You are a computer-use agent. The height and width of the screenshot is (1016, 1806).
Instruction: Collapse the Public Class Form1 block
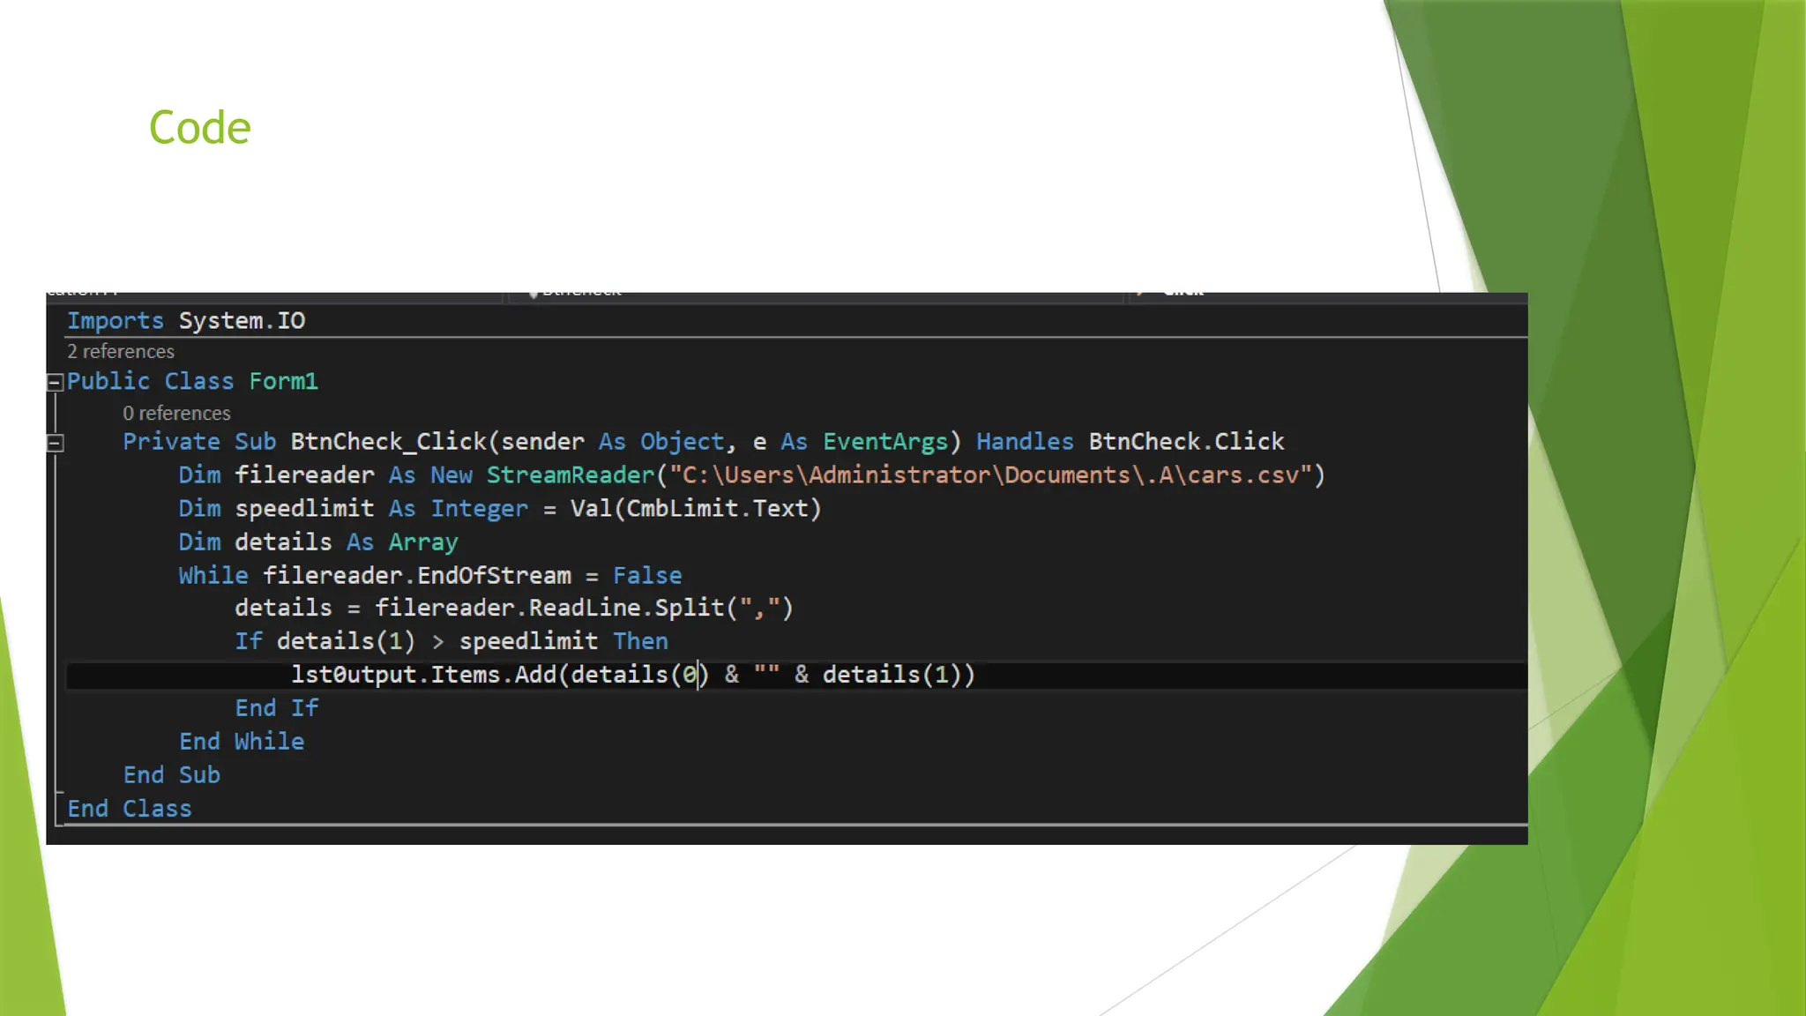click(55, 382)
